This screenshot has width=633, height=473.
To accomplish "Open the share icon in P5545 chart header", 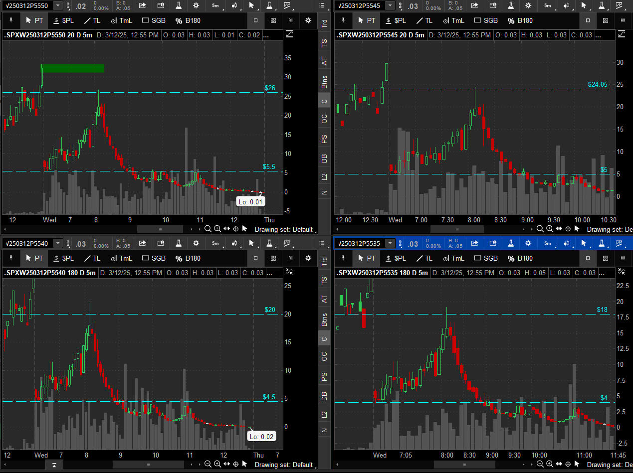I will pos(474,5).
